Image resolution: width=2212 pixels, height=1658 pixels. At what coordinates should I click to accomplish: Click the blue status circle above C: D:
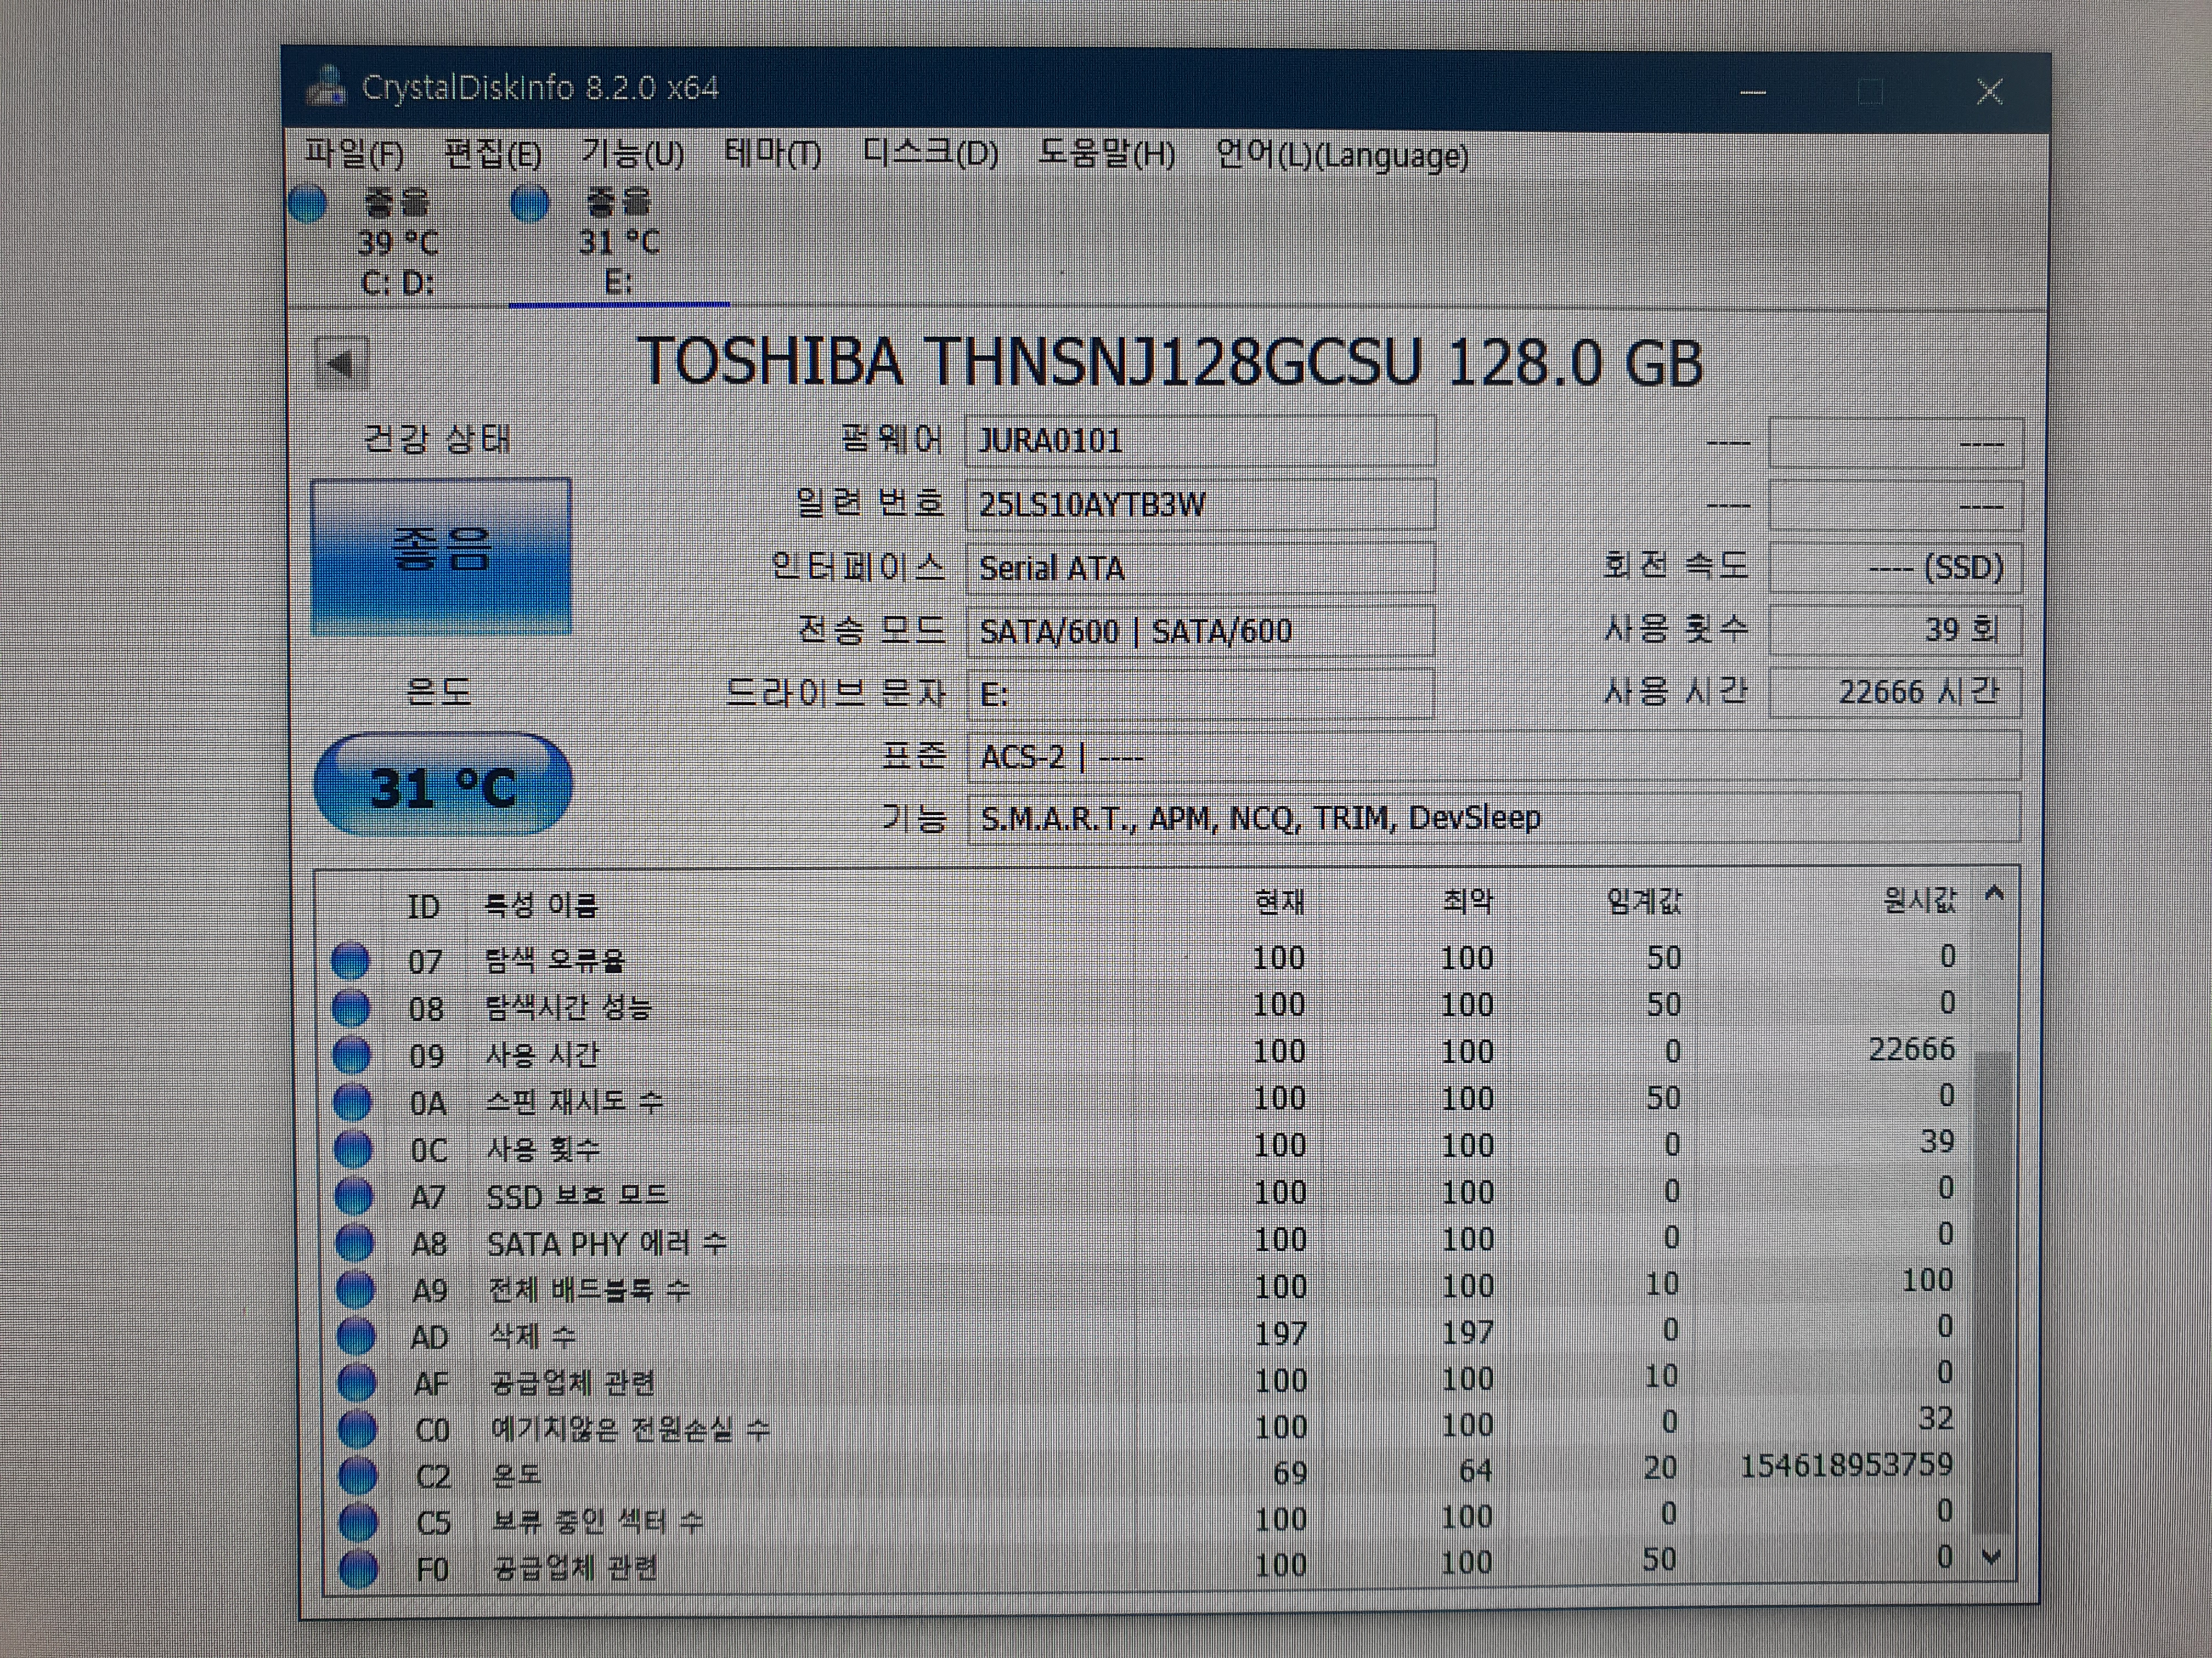click(308, 204)
